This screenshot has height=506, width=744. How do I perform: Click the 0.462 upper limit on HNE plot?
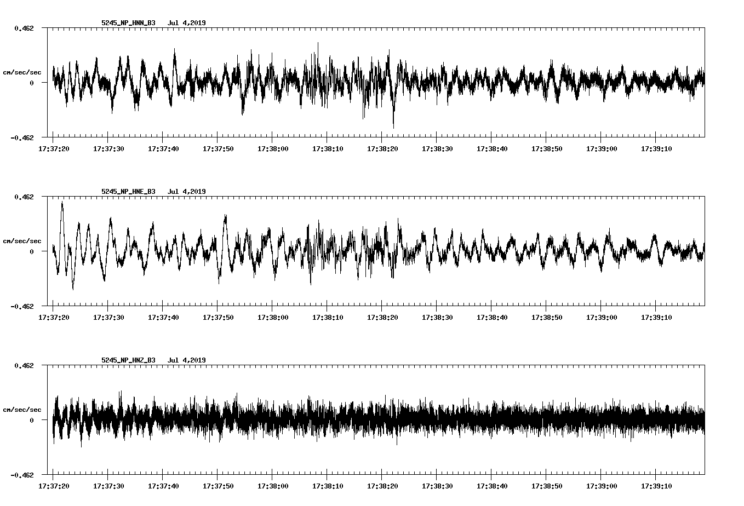click(x=24, y=197)
